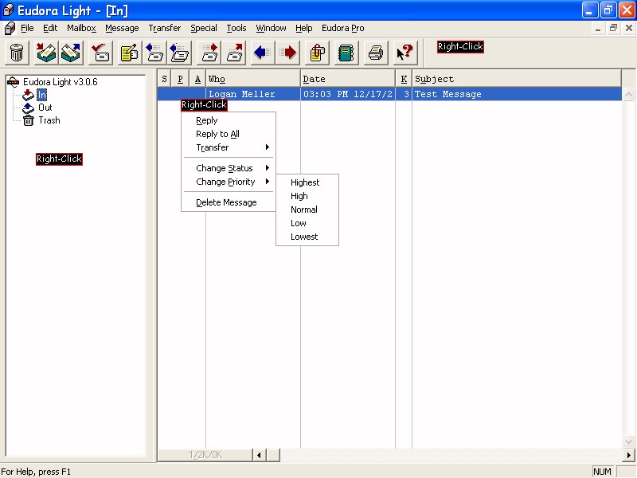Open the Out mailbox toolbar icon

point(71,53)
